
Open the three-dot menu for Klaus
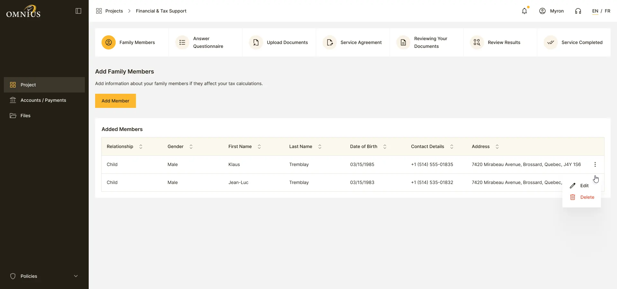[595, 164]
